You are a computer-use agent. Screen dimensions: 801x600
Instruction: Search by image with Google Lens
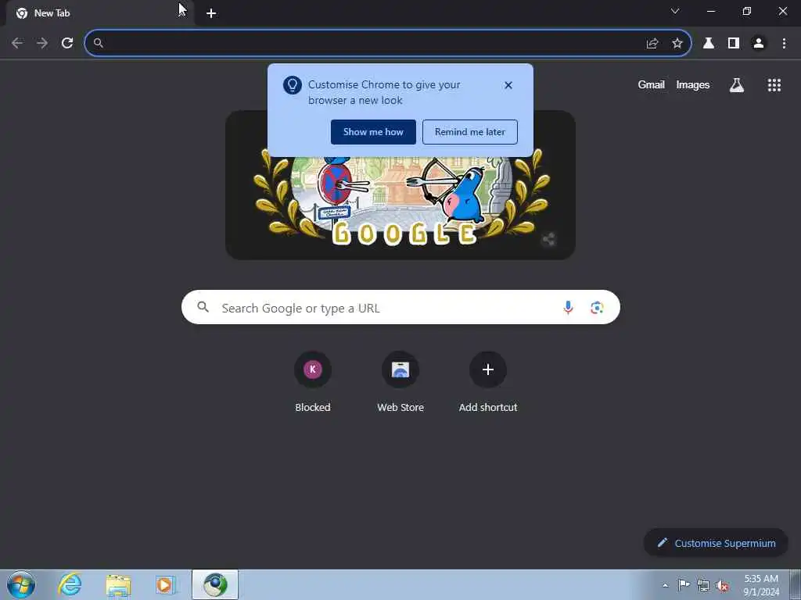597,308
